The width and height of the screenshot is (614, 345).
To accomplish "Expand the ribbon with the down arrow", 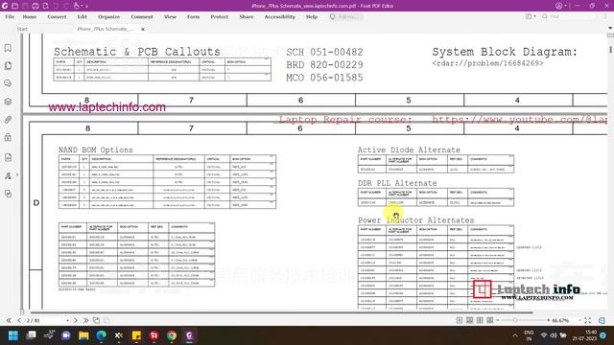I will [610, 28].
